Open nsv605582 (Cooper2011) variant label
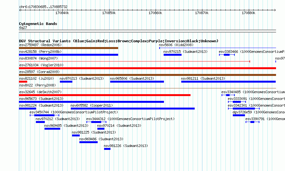Image resolution: width=285 pixels, height=171 pixels. coord(92,105)
